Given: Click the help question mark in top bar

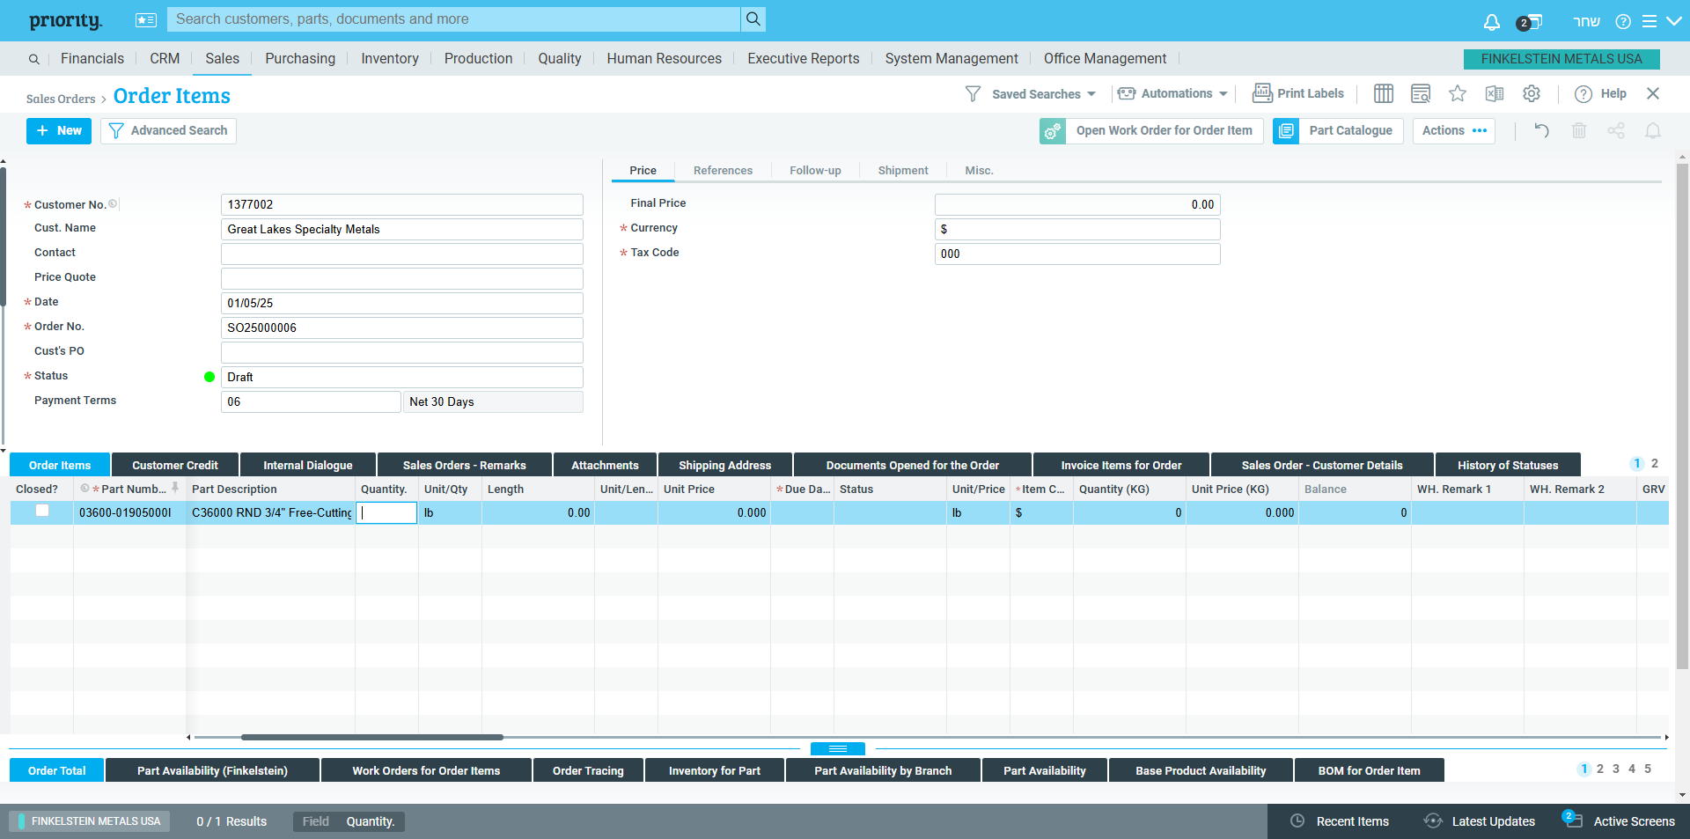Looking at the screenshot, I should (1623, 21).
